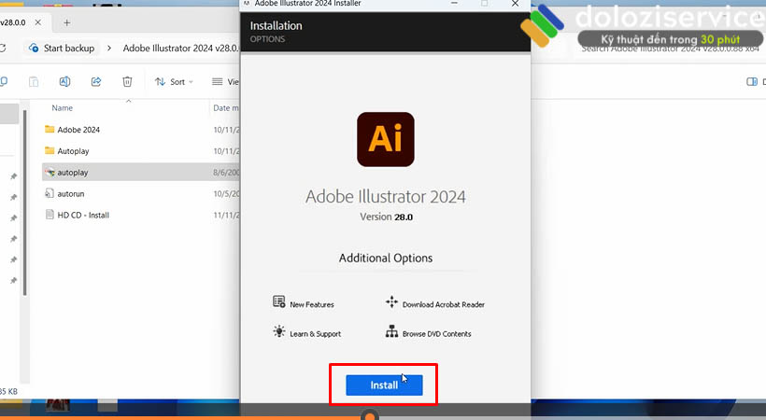The height and width of the screenshot is (420, 766).
Task: Click the Share icon in Explorer toolbar
Action: (x=96, y=82)
